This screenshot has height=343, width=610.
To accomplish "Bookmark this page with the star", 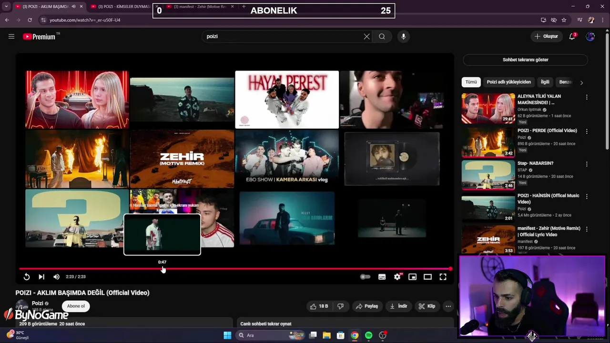I will coord(564,20).
